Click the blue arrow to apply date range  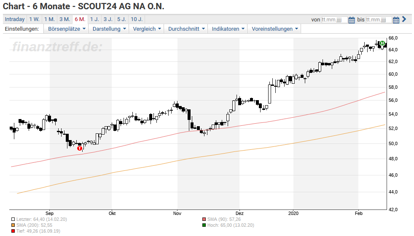404,19
